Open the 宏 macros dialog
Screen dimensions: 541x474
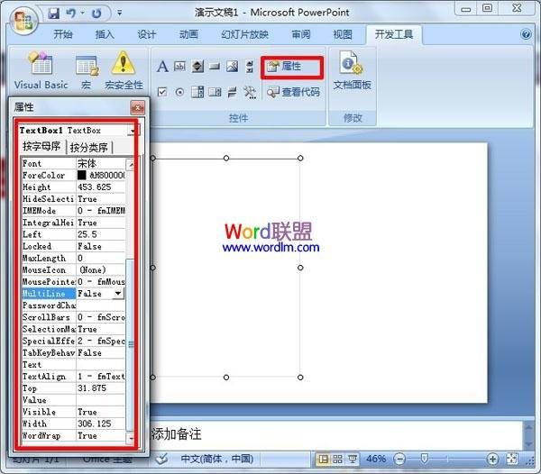coord(87,72)
